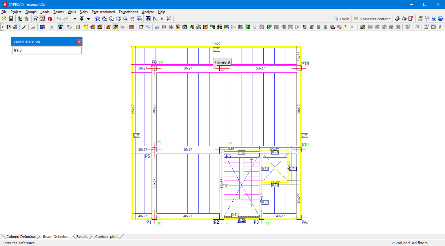Switch to the Results tab
445x246 pixels.
tap(82, 237)
